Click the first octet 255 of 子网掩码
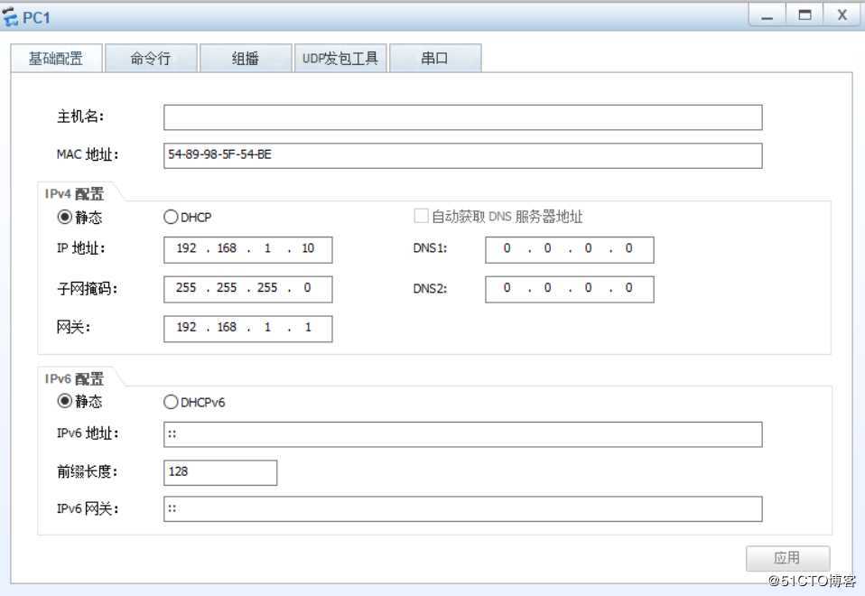 [x=186, y=287]
